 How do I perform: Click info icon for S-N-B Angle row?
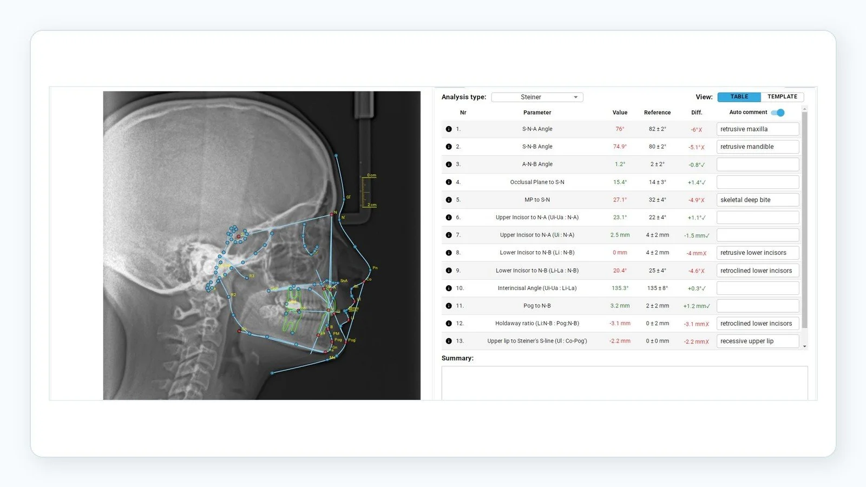click(449, 147)
